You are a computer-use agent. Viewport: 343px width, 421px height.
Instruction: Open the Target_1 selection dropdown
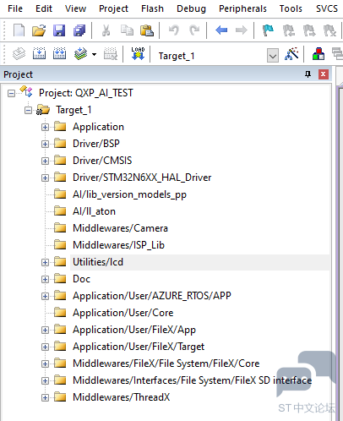273,56
